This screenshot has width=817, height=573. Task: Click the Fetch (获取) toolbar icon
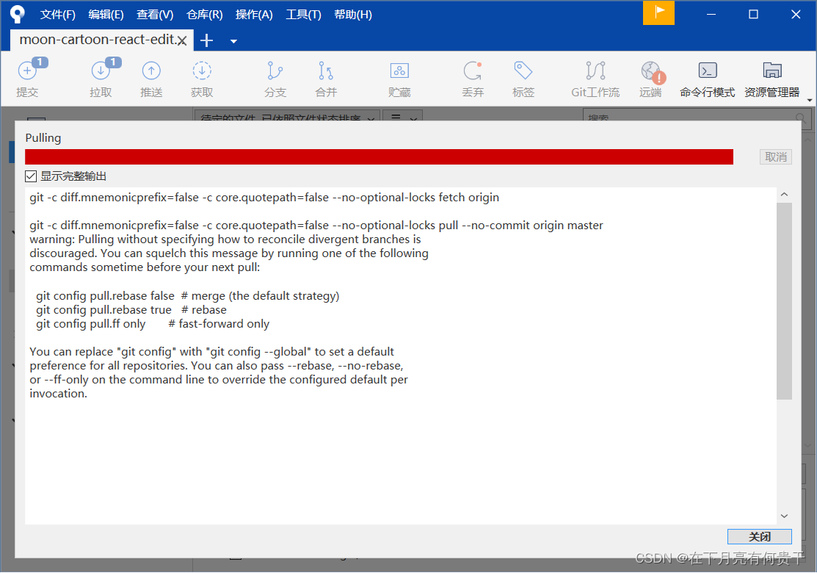coord(202,78)
